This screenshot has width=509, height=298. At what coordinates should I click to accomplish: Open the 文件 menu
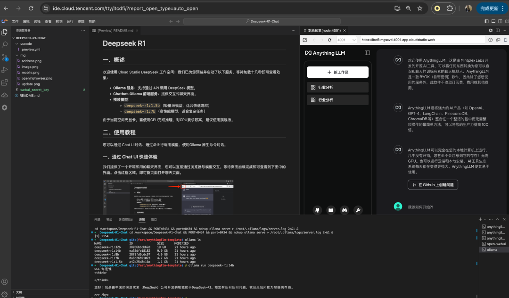click(15, 21)
